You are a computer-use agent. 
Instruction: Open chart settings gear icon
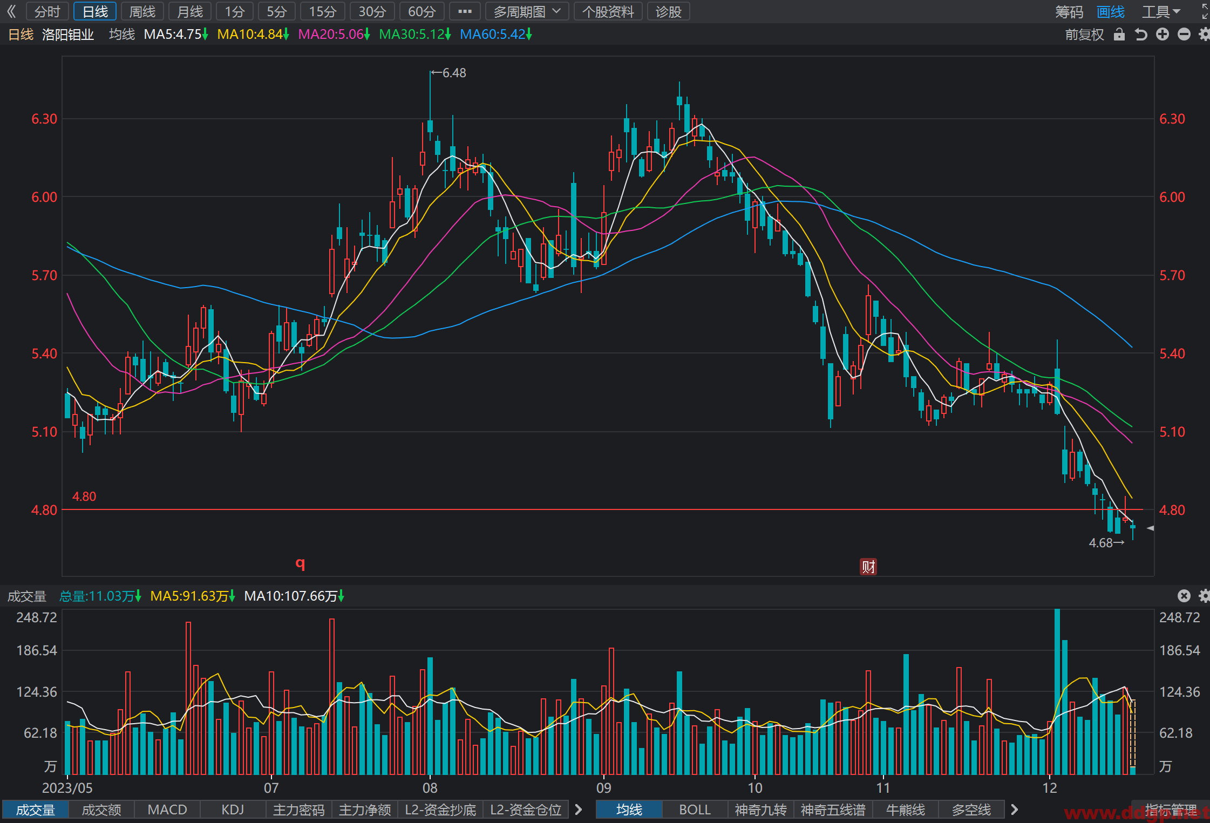(x=1204, y=35)
